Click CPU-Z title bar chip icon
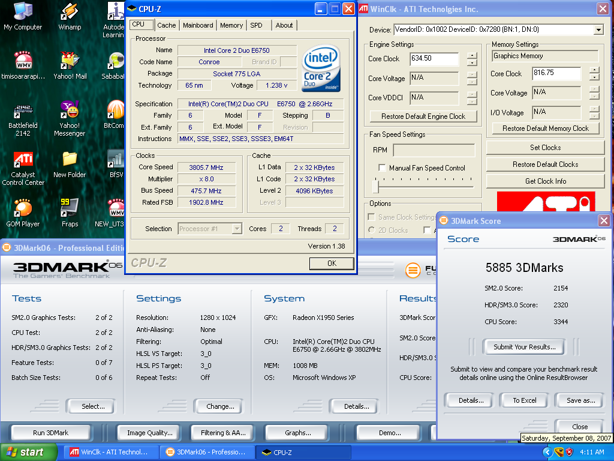Image resolution: width=614 pixels, height=461 pixels. (132, 9)
